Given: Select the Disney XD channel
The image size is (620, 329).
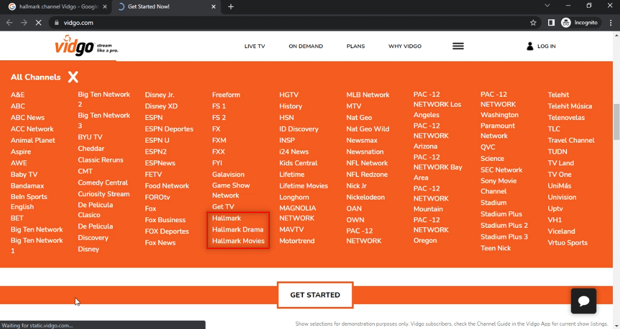Looking at the screenshot, I should [161, 106].
